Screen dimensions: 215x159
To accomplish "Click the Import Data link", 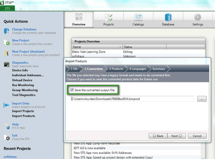I will (x=21, y=103).
